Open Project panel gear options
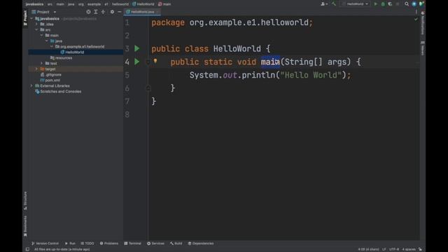The height and width of the screenshot is (252, 448). [112, 12]
